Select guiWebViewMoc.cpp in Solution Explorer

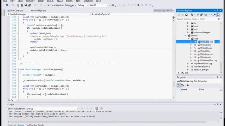click(207, 61)
